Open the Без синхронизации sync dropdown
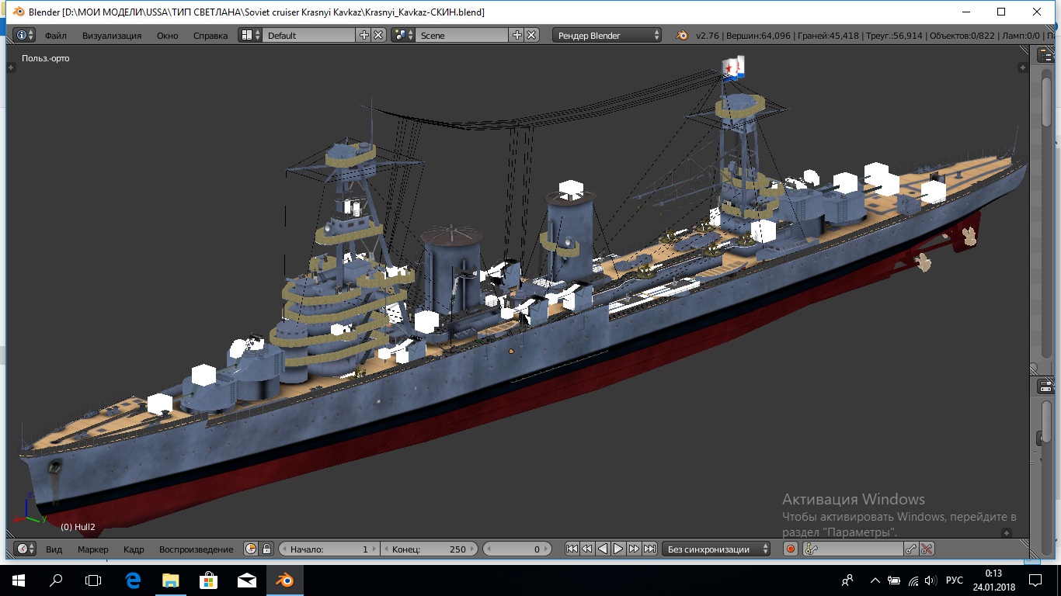 click(x=716, y=549)
